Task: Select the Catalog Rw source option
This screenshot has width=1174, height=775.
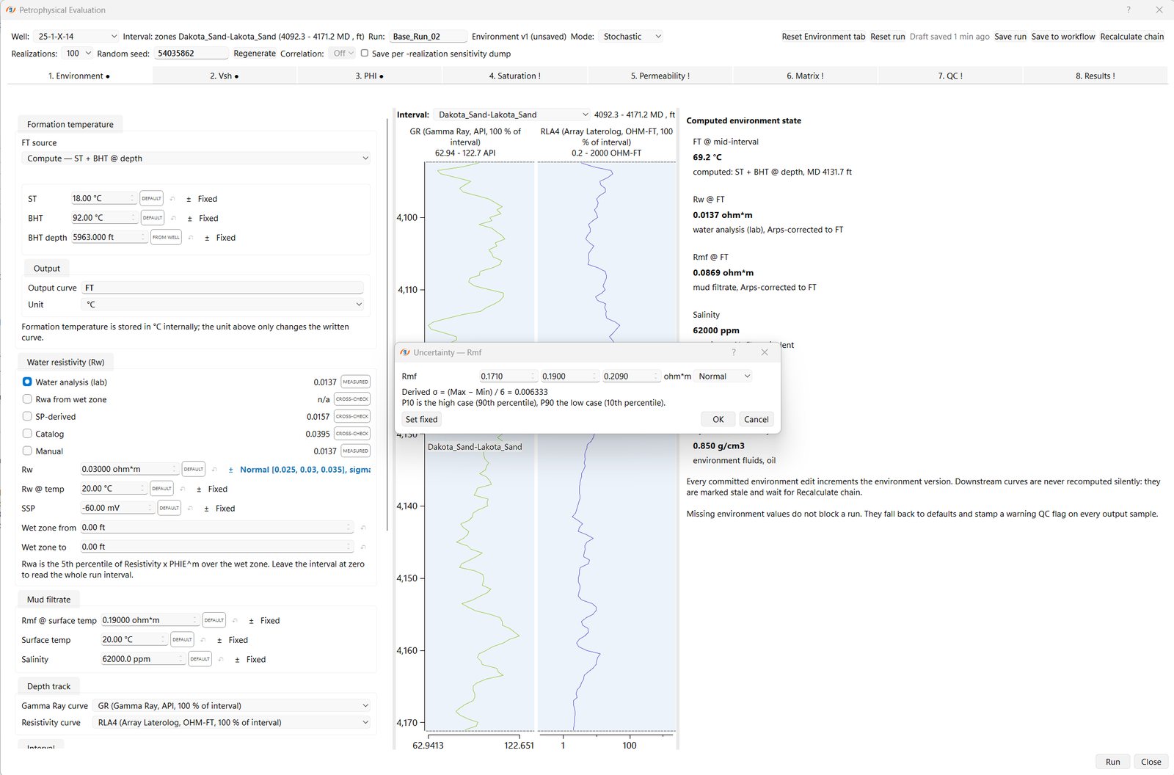Action: (27, 434)
